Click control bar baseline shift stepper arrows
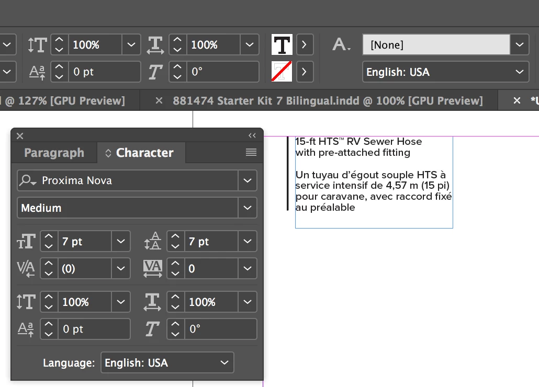 click(59, 72)
